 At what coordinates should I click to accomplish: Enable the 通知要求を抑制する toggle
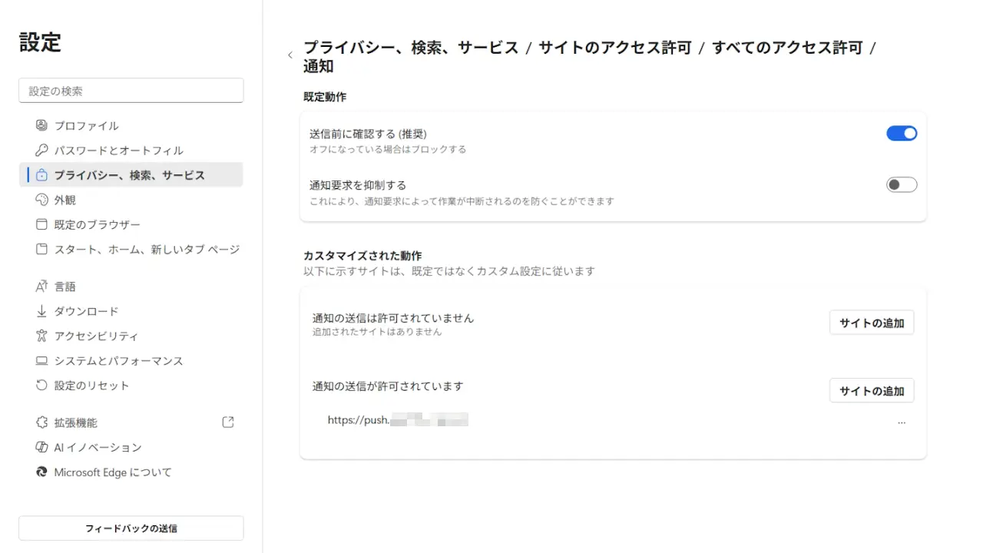902,185
